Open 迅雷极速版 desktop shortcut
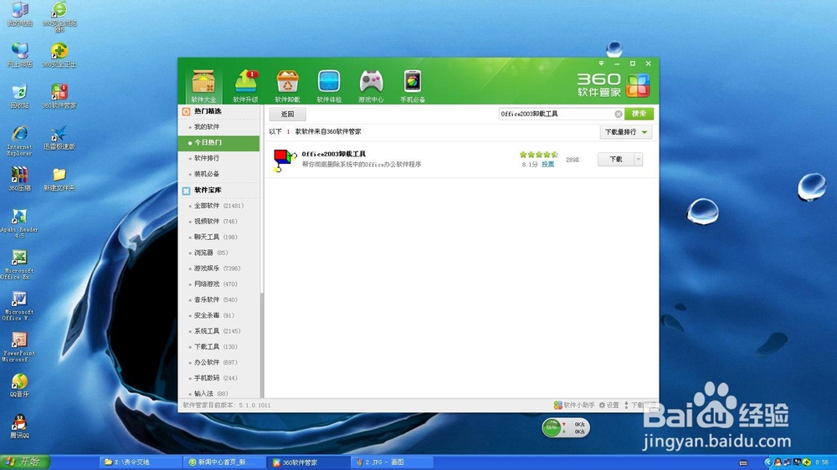 tap(59, 138)
